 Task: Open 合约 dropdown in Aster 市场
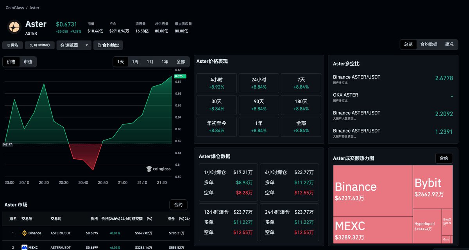(178, 205)
